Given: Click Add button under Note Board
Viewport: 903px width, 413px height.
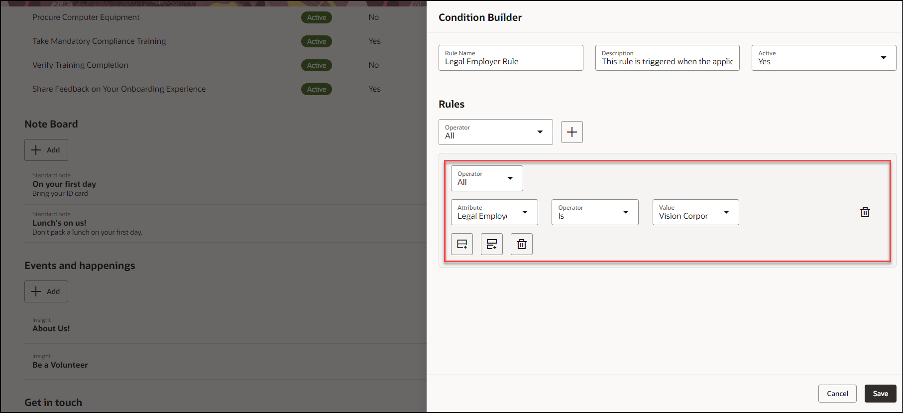Looking at the screenshot, I should 46,150.
